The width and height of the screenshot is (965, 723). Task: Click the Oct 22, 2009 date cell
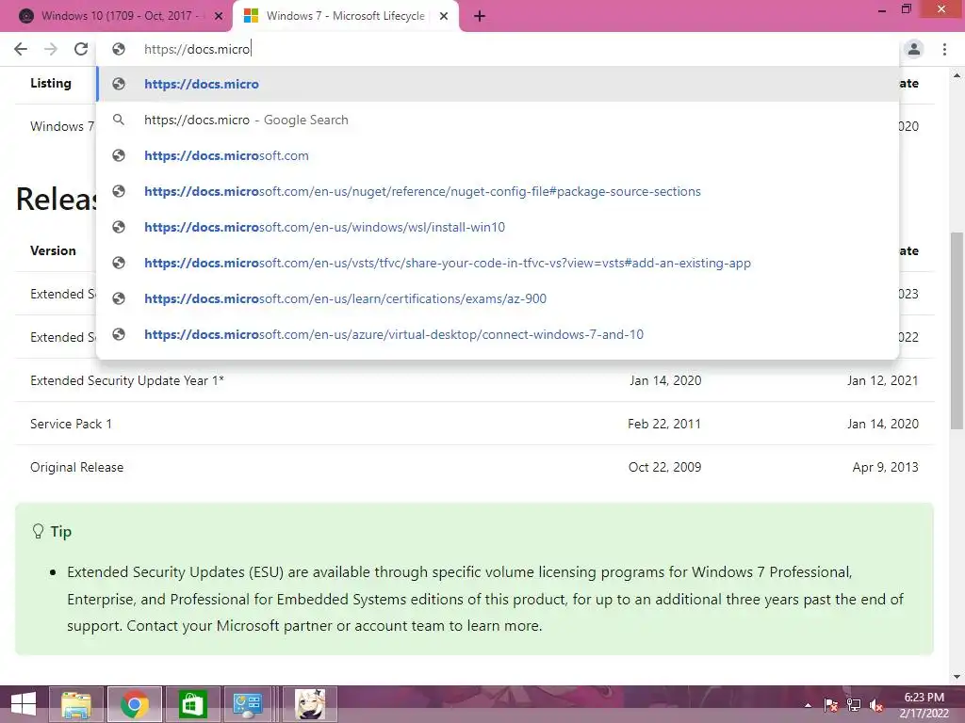[x=664, y=467]
